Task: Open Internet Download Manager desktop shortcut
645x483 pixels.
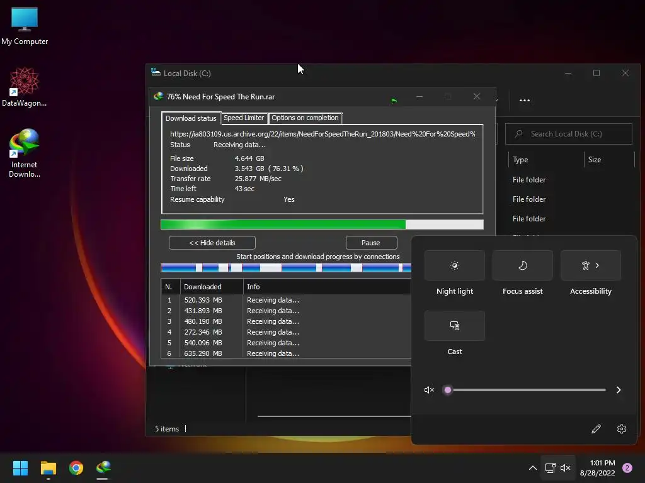Action: (25, 153)
